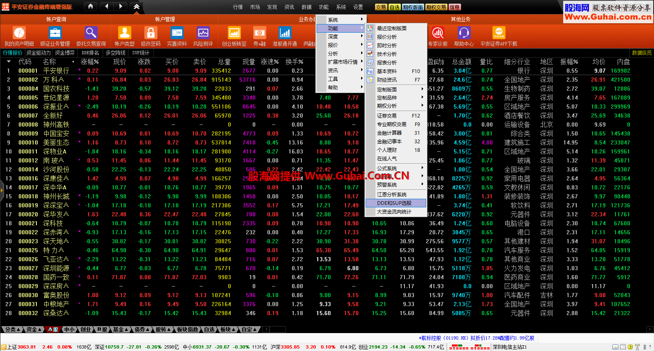Select 报价分析 menu entry
The width and height of the screenshot is (654, 351).
pyautogui.click(x=396, y=37)
